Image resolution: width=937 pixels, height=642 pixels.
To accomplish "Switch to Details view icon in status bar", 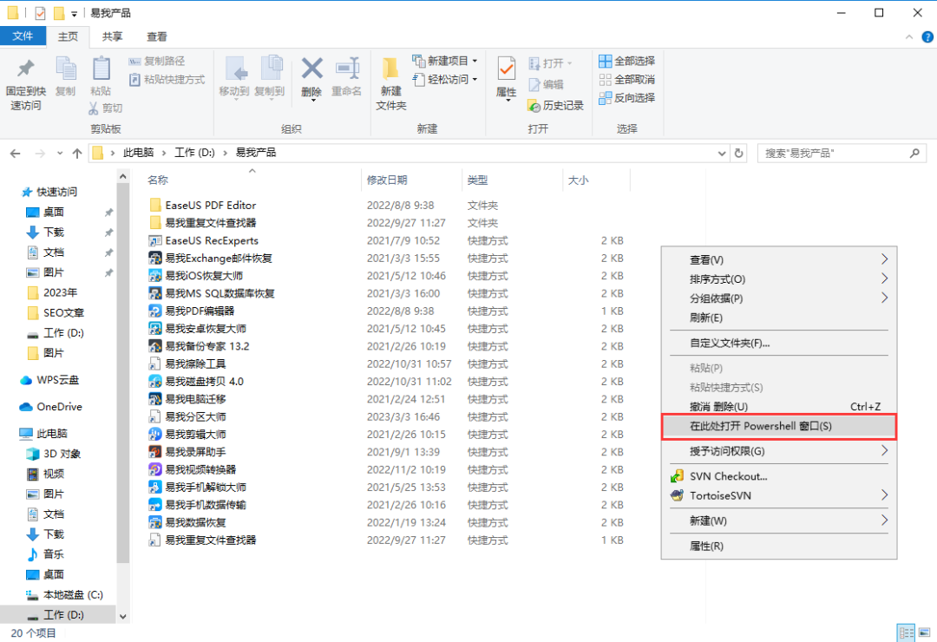I will click(x=906, y=632).
